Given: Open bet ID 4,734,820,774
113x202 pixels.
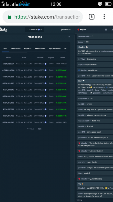Looking at the screenshot, I should 8,64.
